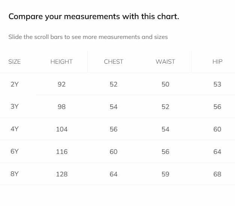Select height value 104 in 4Y row
Screen dimensions: 235x206
[61, 129]
